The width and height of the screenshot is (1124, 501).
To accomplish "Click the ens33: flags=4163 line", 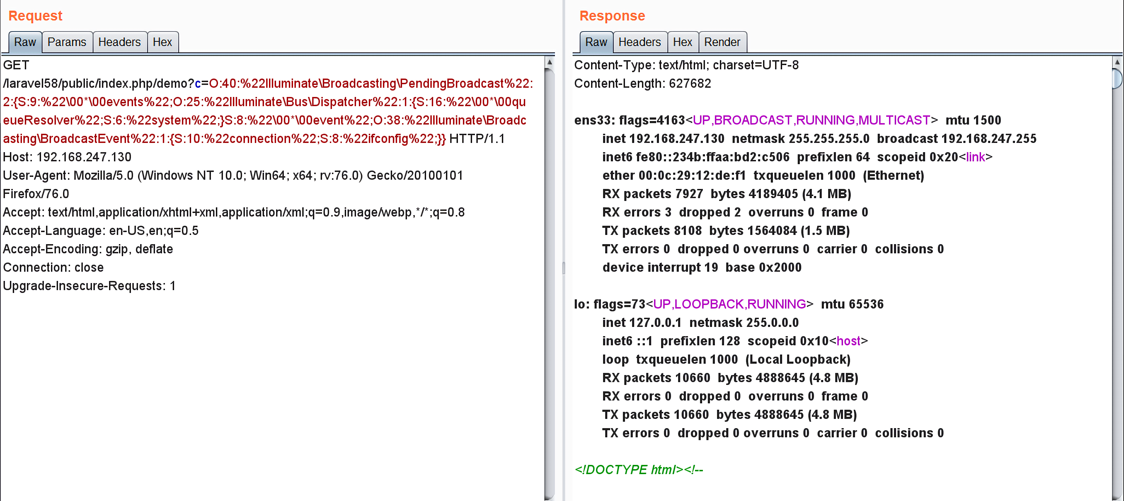I will coord(787,120).
